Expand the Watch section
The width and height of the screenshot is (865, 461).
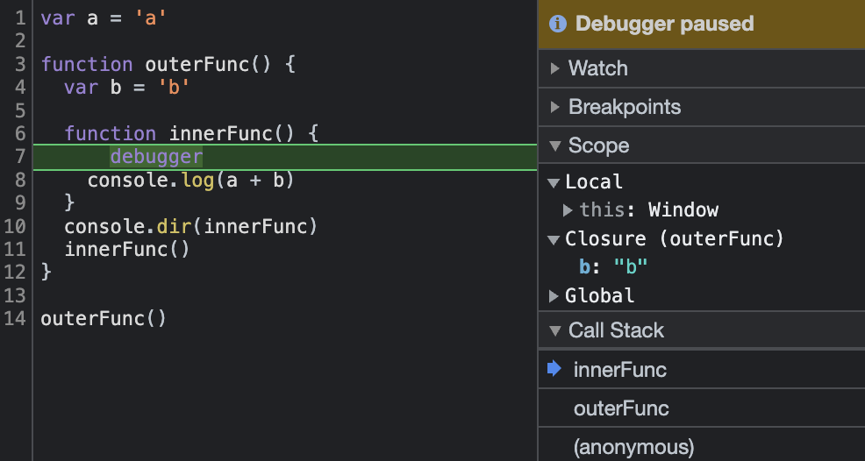pyautogui.click(x=555, y=68)
